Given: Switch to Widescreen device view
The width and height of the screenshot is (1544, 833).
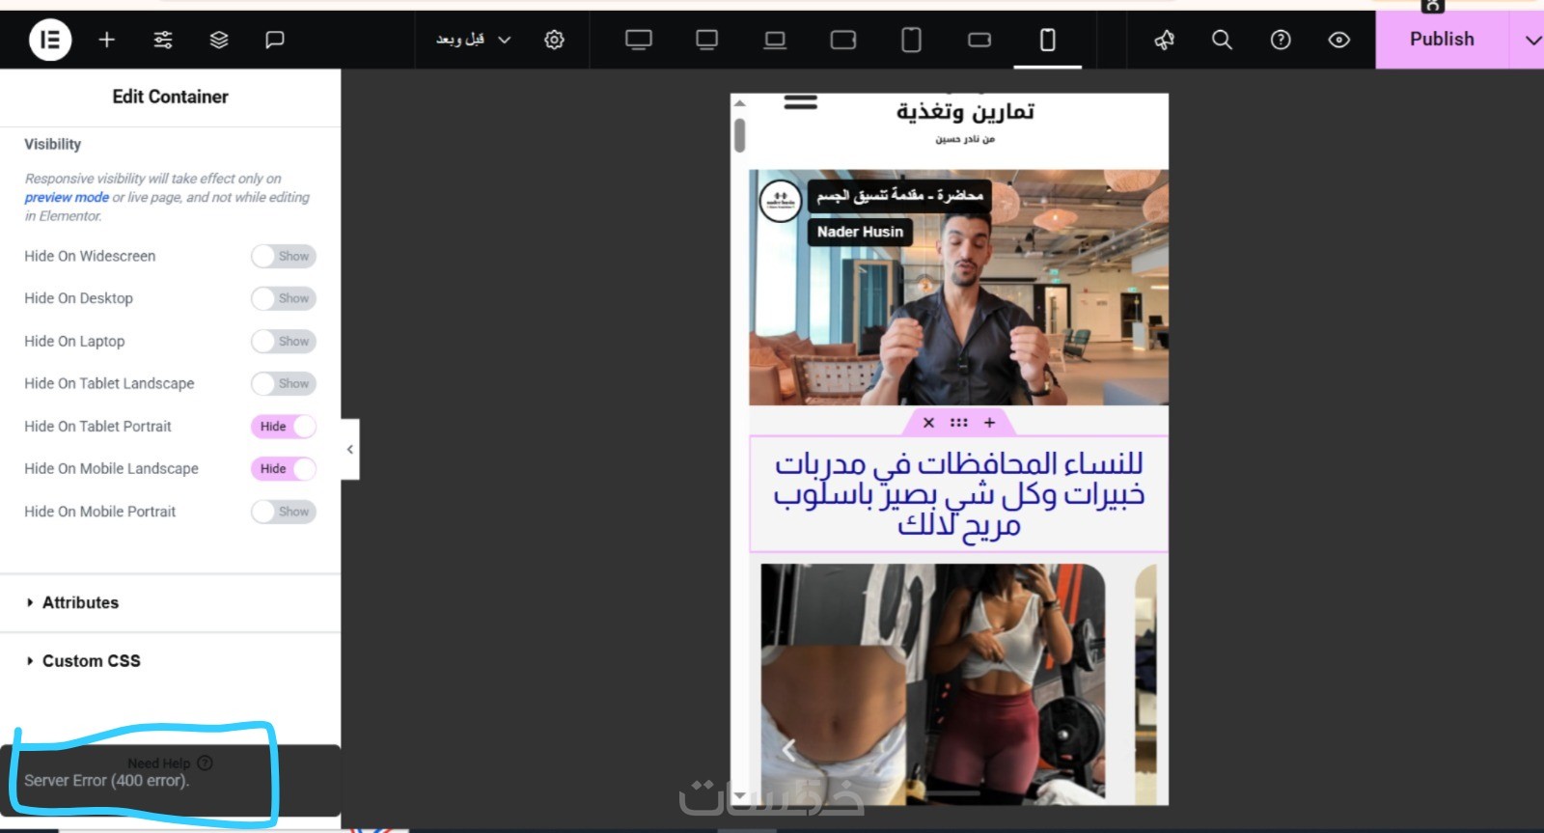Looking at the screenshot, I should click(639, 40).
